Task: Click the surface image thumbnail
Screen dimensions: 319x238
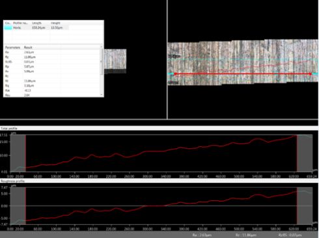Action: pos(115,61)
